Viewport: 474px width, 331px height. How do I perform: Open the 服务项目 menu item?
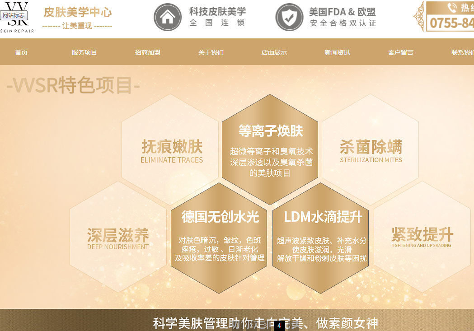tap(84, 52)
